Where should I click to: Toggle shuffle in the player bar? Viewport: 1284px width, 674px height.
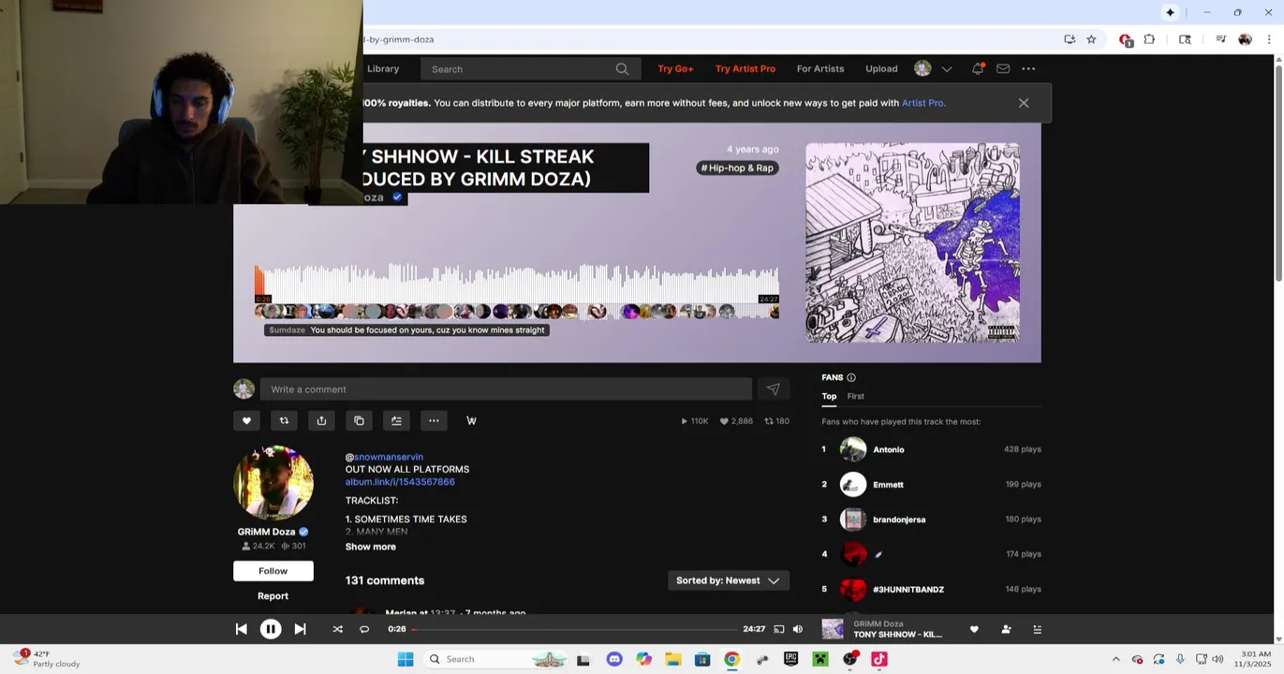coord(337,629)
